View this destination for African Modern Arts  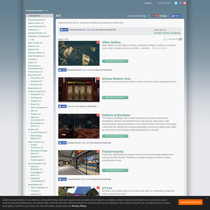click(115, 98)
